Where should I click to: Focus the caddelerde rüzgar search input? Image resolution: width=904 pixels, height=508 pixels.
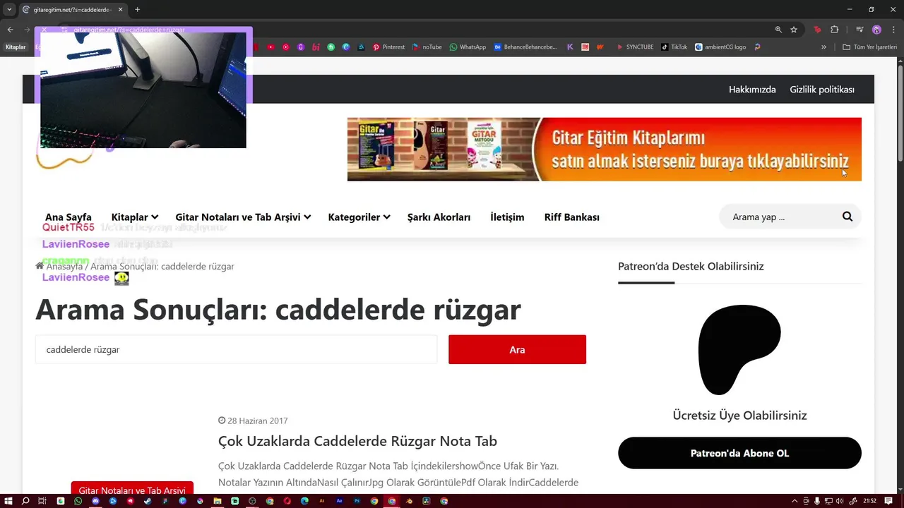[x=237, y=349]
